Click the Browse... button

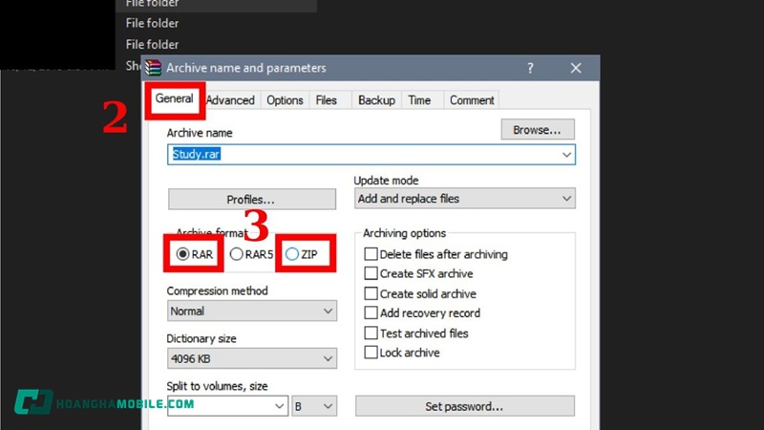click(538, 129)
